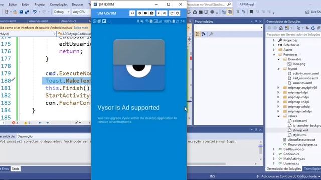Screen dimensions: 321x180
Task: Click the Save All icon in Visual Studio
Action: [27, 12]
